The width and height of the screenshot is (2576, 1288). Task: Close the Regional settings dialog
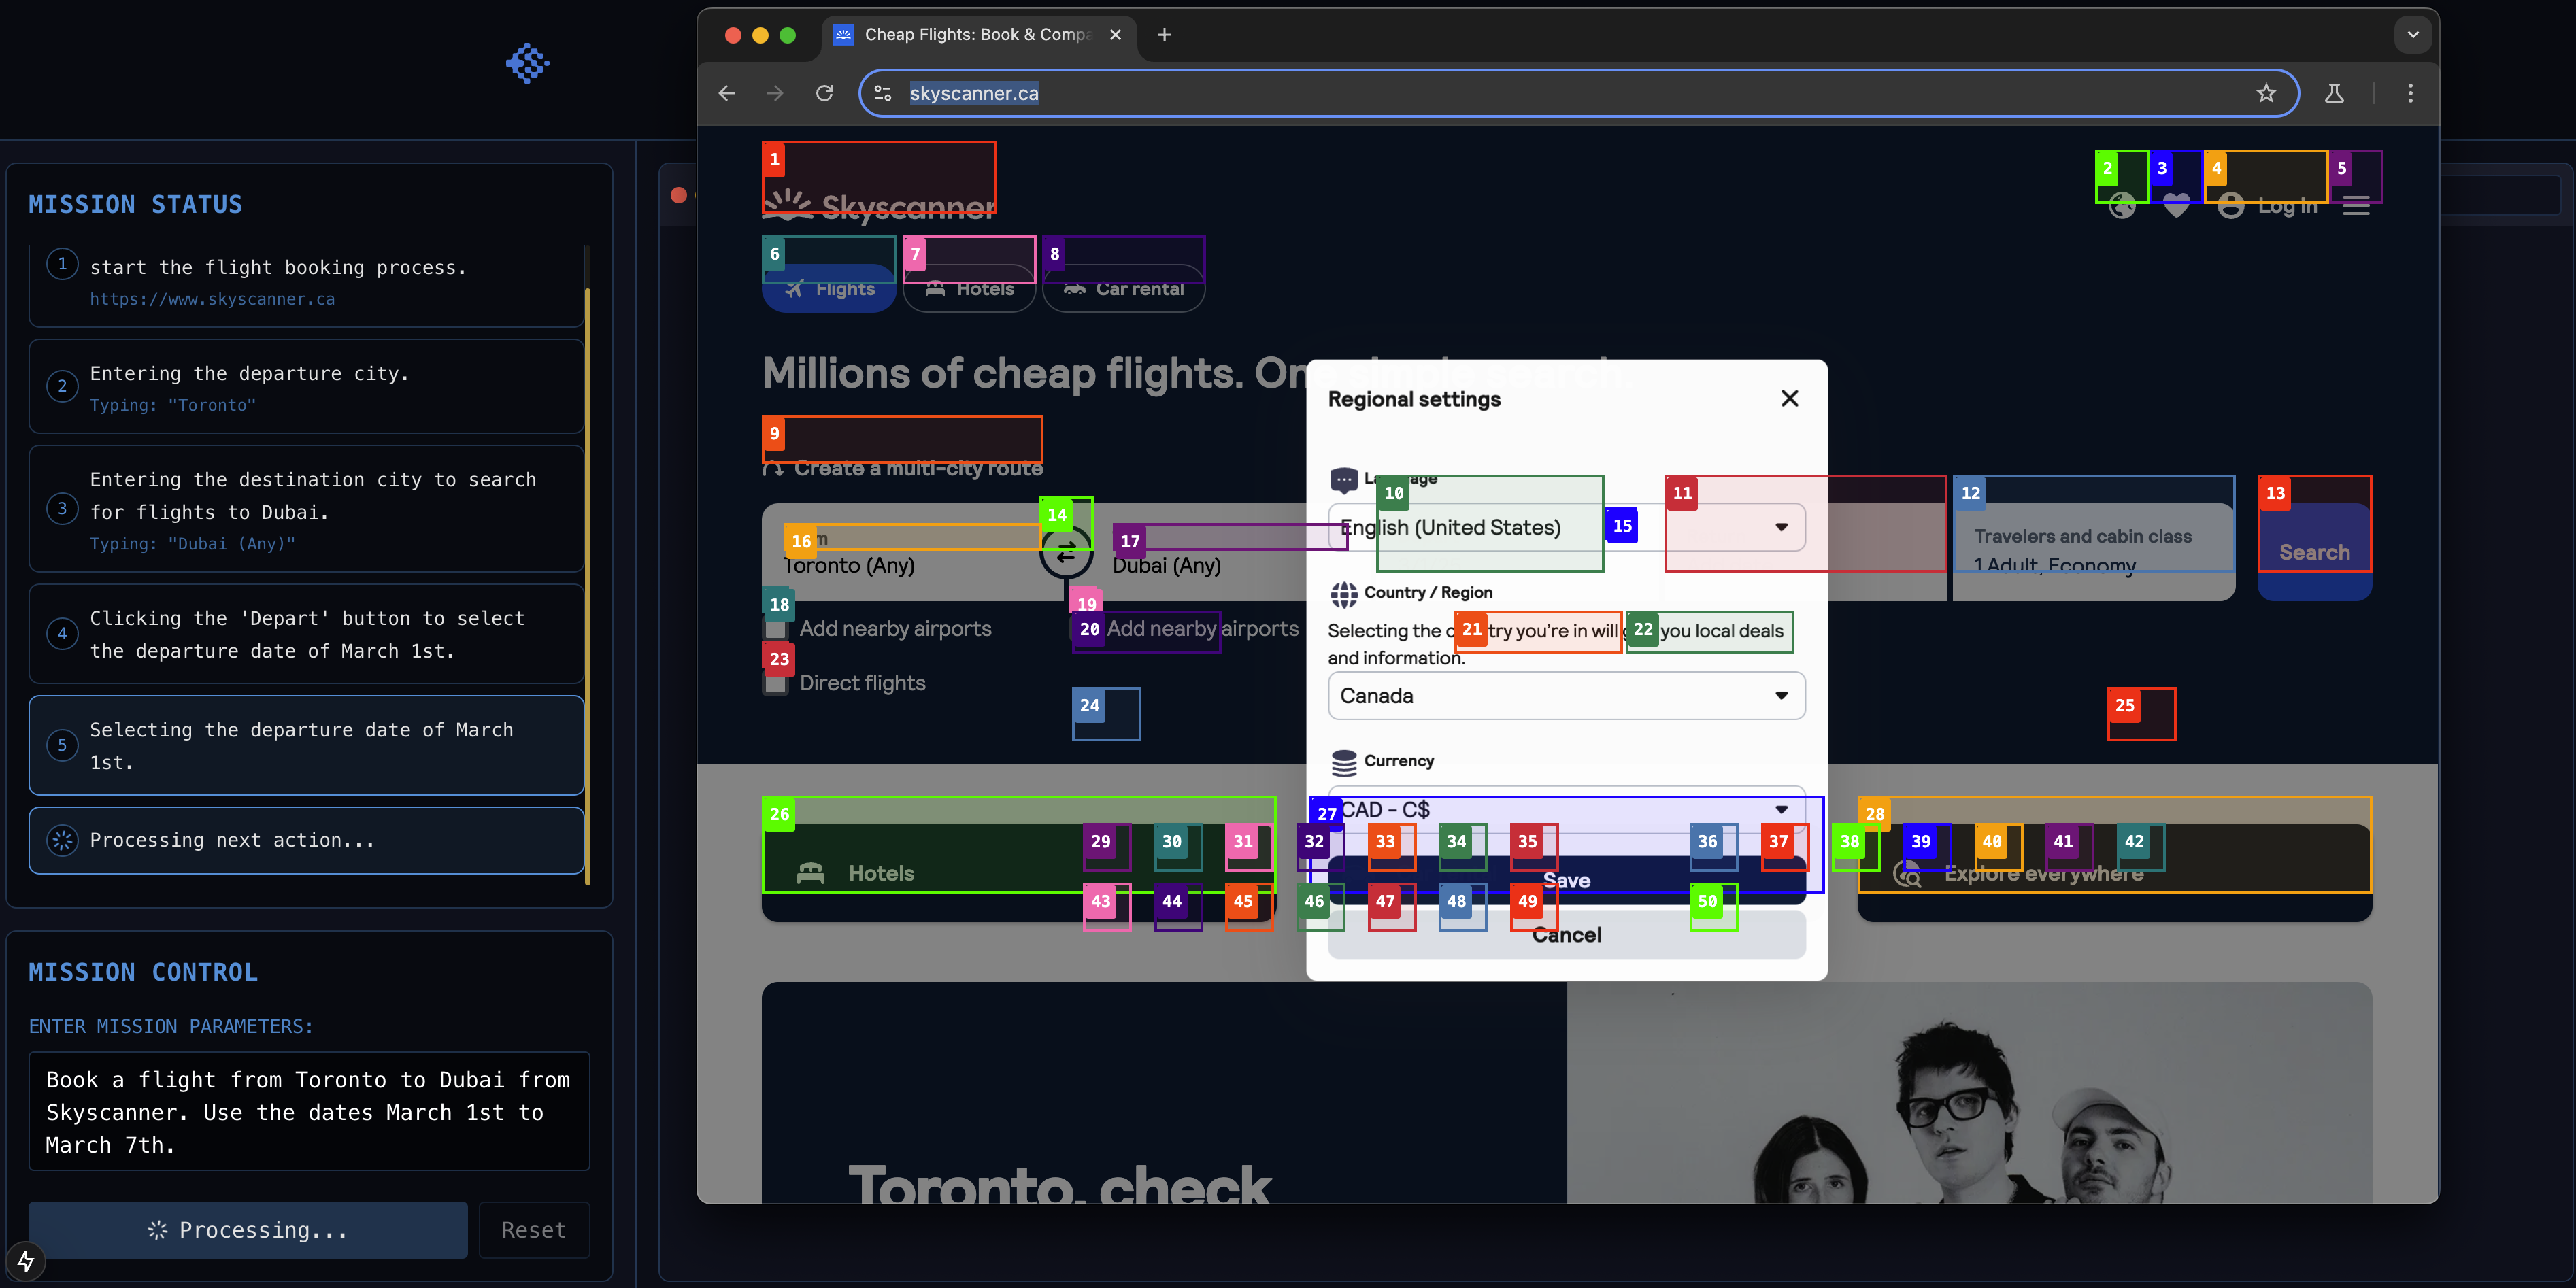click(x=1789, y=398)
